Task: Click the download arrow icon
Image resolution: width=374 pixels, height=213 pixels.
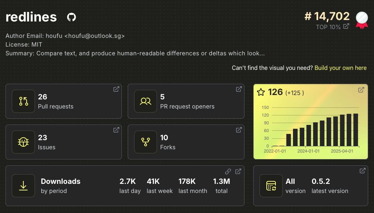Action: tap(23, 186)
